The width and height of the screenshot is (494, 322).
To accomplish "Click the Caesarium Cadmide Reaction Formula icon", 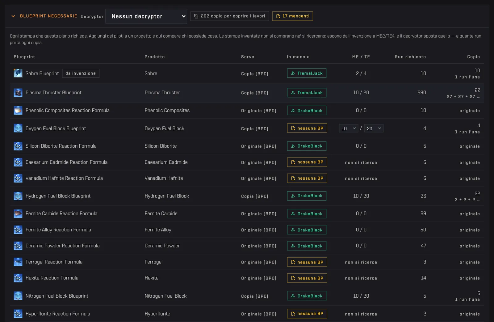I will (x=18, y=162).
